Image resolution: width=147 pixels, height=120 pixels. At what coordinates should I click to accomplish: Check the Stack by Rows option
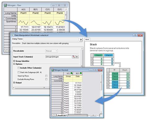coord(46,76)
